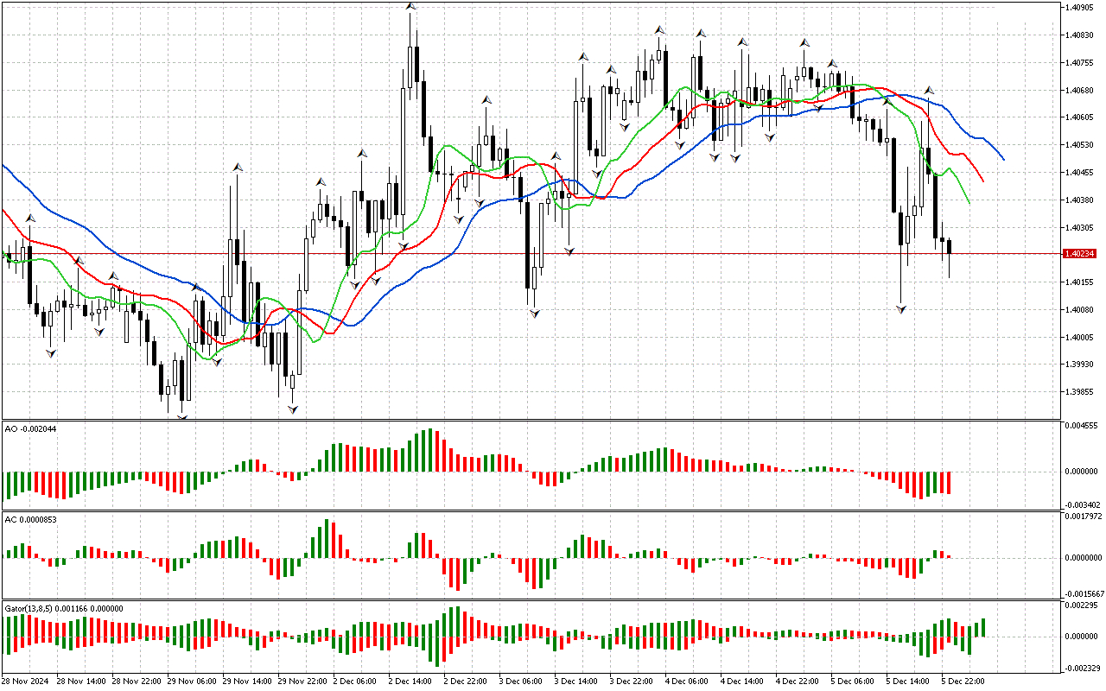Select the AC 0.0000853 indicator label
Screen dimensions: 1106x691
33,519
